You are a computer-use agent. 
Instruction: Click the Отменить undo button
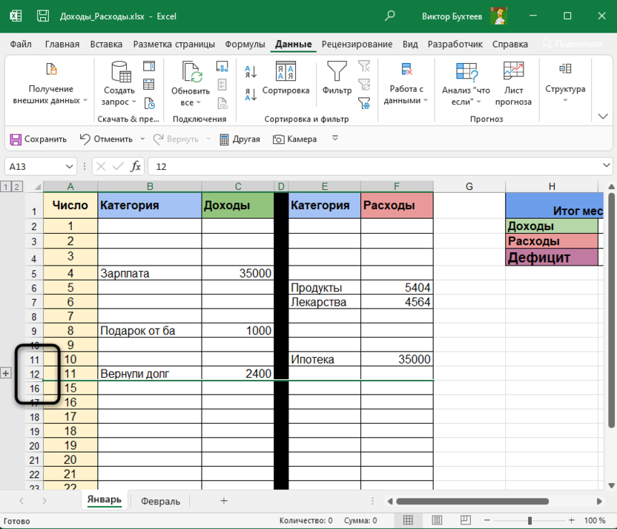coord(106,139)
